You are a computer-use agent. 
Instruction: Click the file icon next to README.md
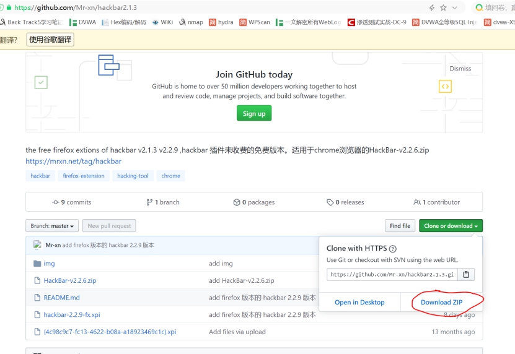click(37, 298)
